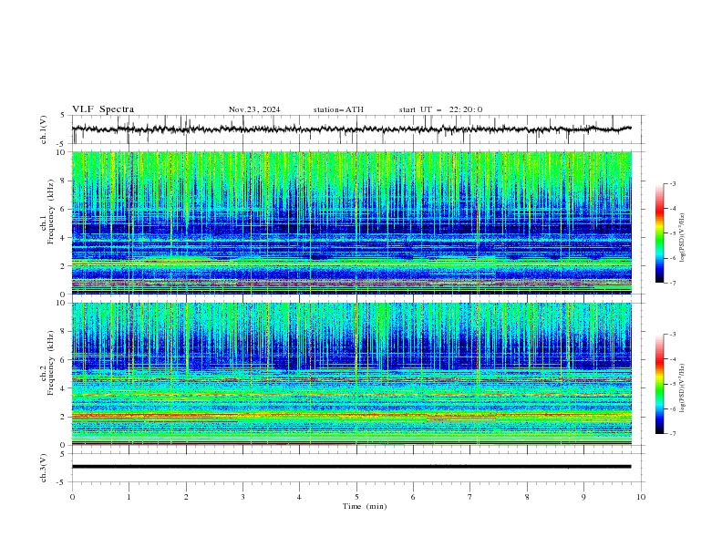Click the 'VLF Spectra' title text

(103, 109)
